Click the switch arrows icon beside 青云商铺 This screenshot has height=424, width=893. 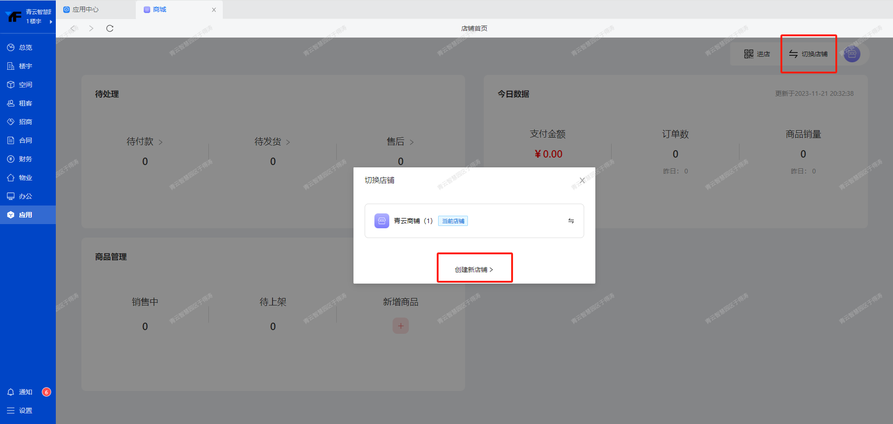[x=571, y=221]
